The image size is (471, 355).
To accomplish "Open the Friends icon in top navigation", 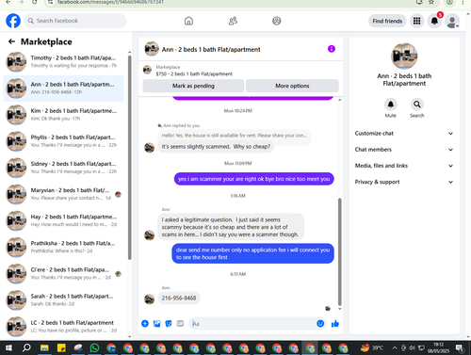I will pyautogui.click(x=233, y=21).
